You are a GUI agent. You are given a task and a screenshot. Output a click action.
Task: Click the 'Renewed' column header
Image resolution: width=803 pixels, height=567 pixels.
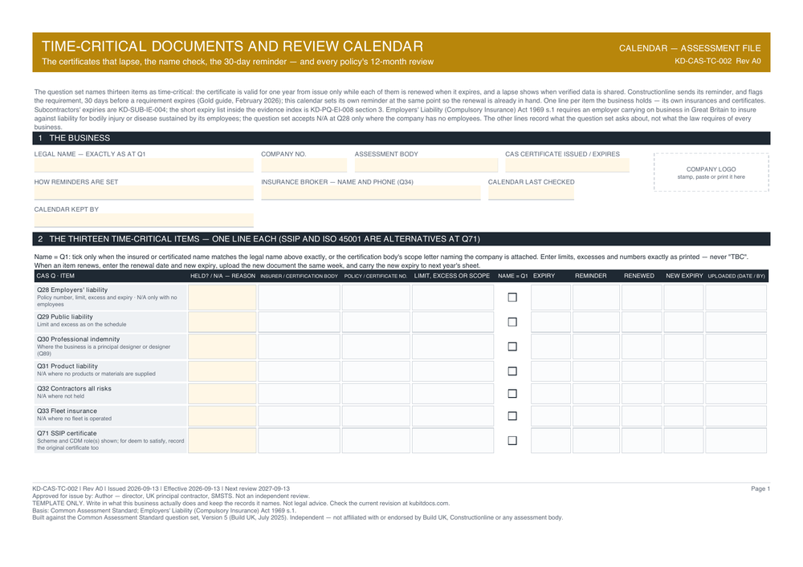pos(639,276)
